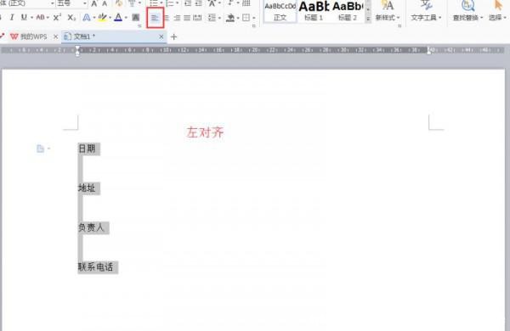Click the highlighted align left icon
The width and height of the screenshot is (510, 331).
pyautogui.click(x=155, y=18)
